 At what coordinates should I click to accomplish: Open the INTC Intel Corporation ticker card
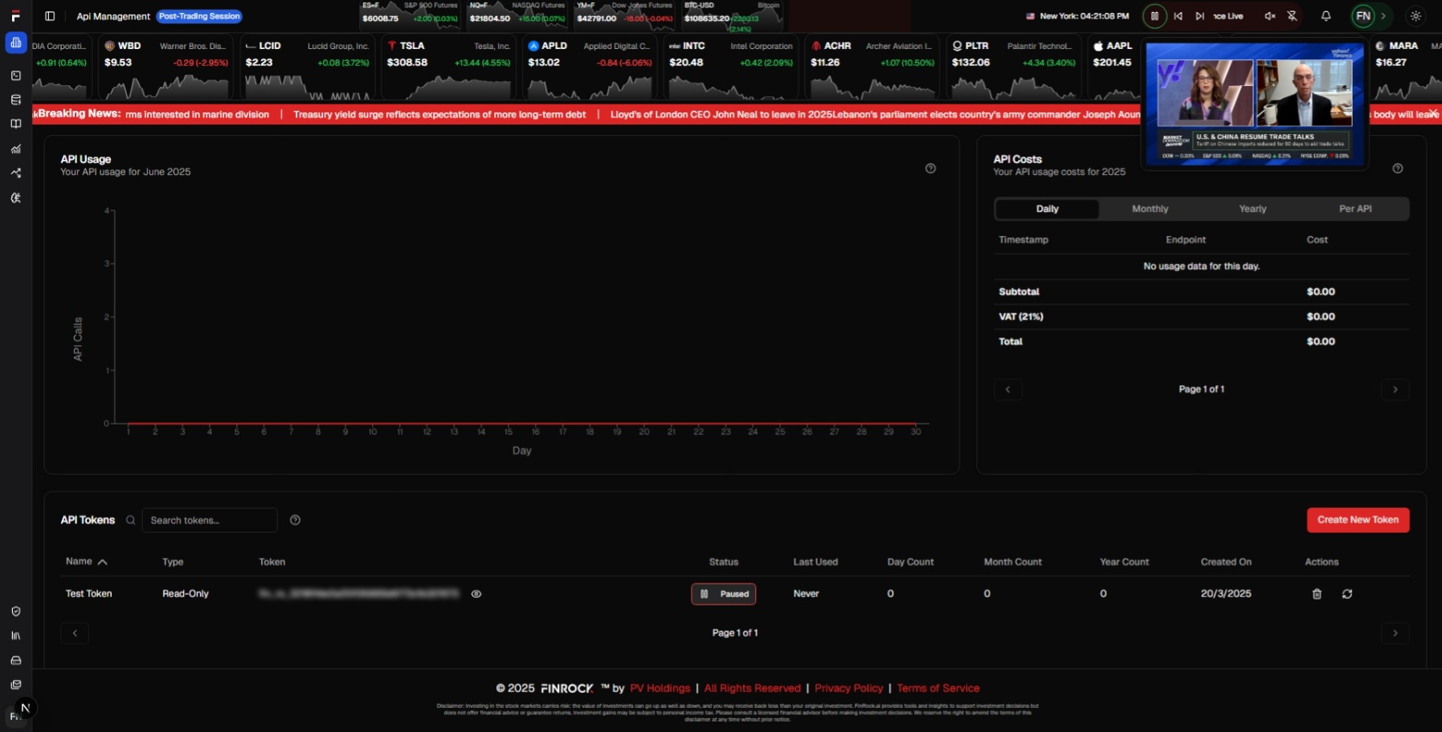(x=731, y=67)
